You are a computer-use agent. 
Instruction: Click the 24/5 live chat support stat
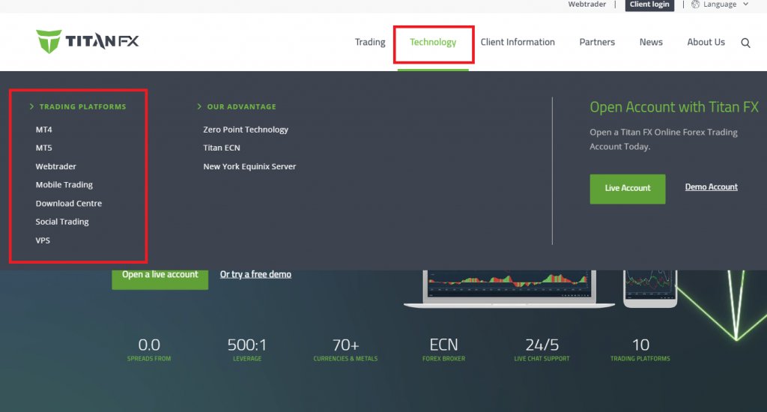point(542,350)
